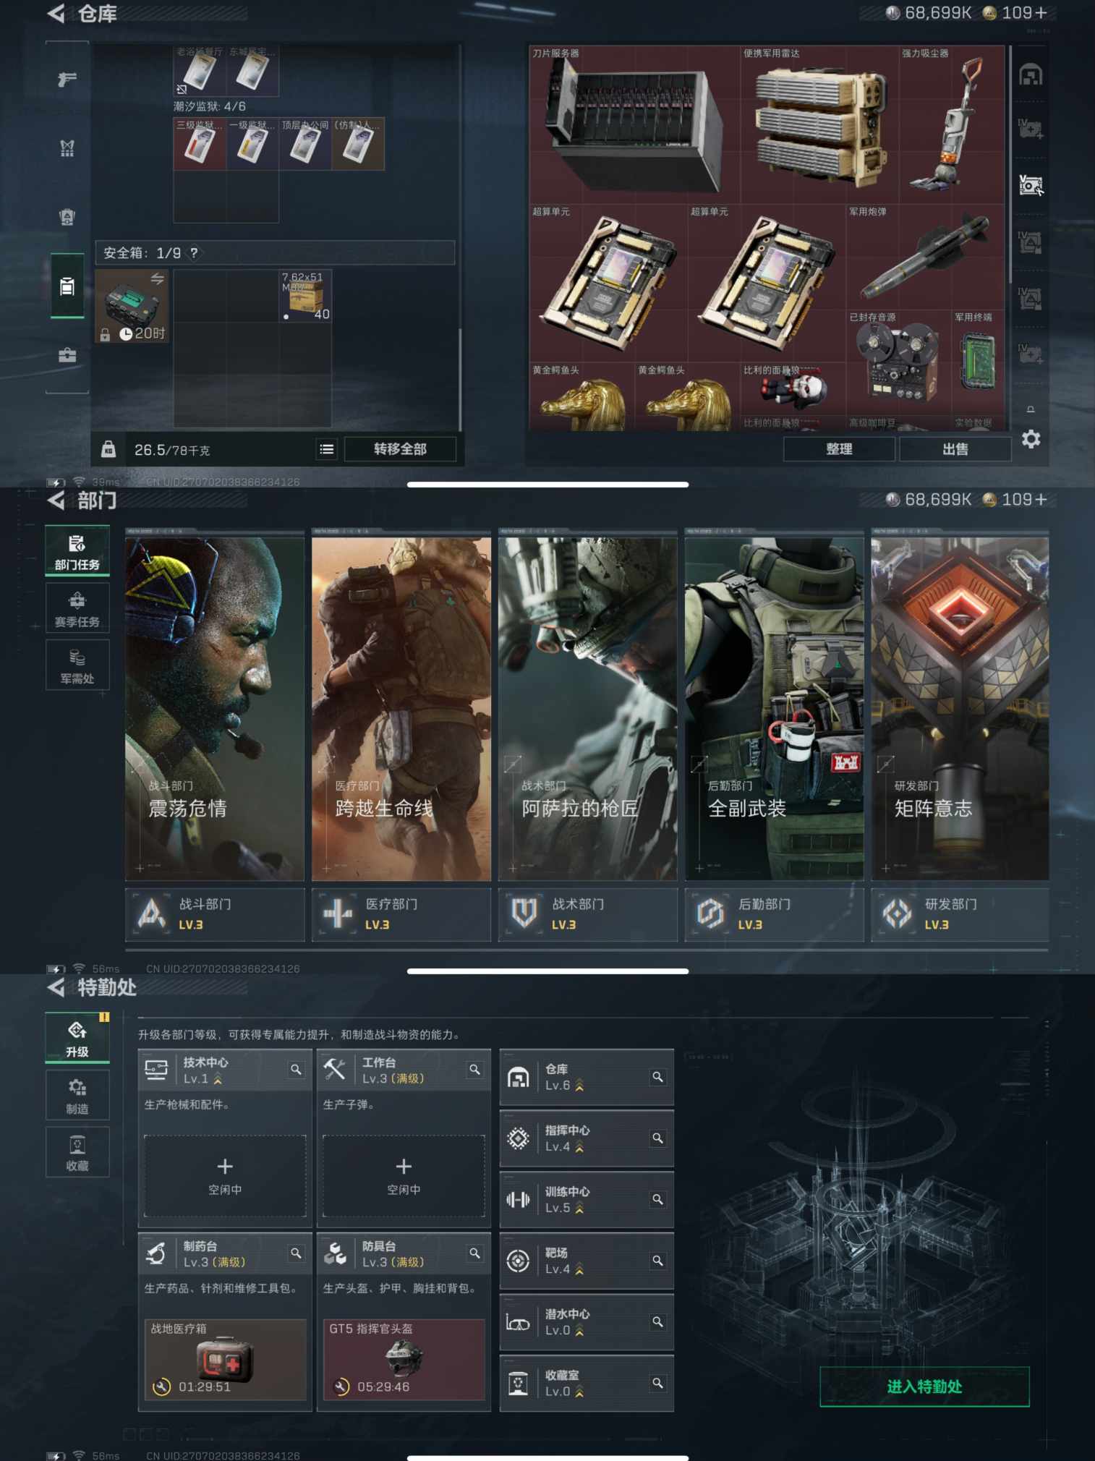Open the list view icon beside 转移全部

(x=327, y=449)
